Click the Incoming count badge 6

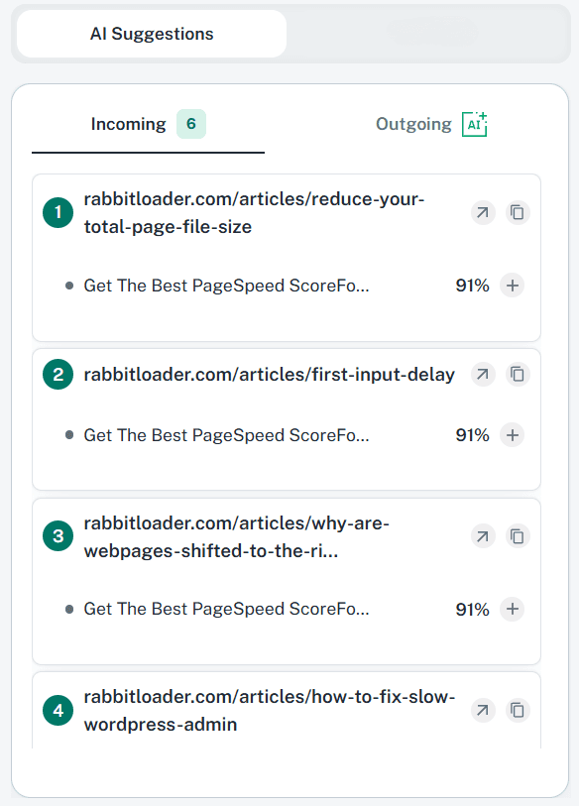pos(191,124)
